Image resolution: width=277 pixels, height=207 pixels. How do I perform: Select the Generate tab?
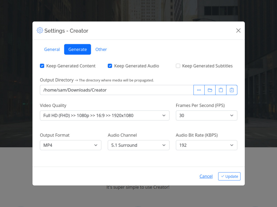(x=78, y=49)
